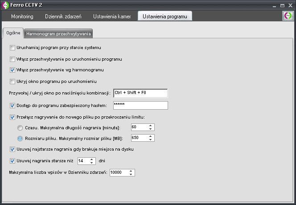Toggle Przełącz nagrywanie do nowego pliku checkbox
The height and width of the screenshot is (205, 296).
point(12,117)
